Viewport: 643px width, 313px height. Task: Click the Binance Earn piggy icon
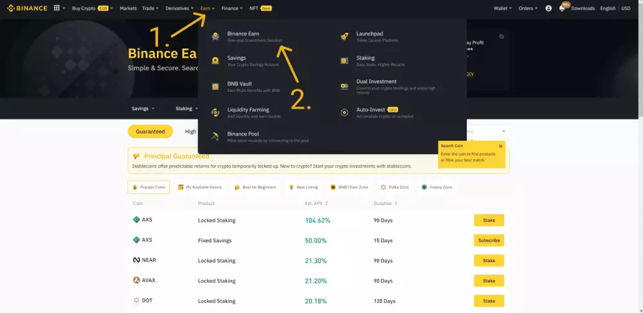[215, 37]
